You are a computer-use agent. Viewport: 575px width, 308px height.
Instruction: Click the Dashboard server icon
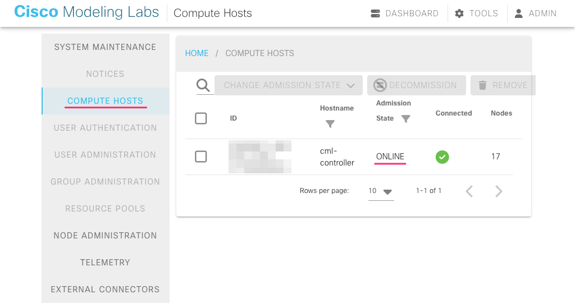click(375, 13)
